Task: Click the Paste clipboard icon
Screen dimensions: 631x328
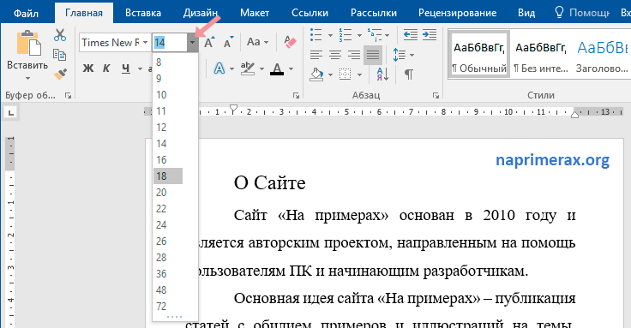Action: tap(28, 43)
